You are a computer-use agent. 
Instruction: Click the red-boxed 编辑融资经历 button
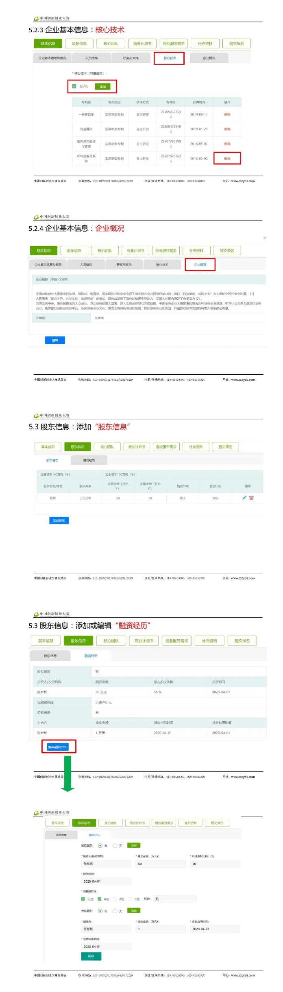tap(58, 747)
